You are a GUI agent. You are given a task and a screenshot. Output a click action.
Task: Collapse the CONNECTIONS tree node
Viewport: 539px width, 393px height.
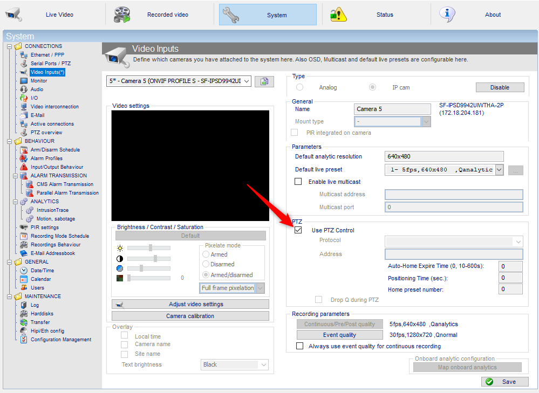point(10,46)
